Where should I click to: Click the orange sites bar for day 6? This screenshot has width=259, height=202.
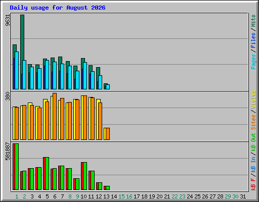(55, 116)
